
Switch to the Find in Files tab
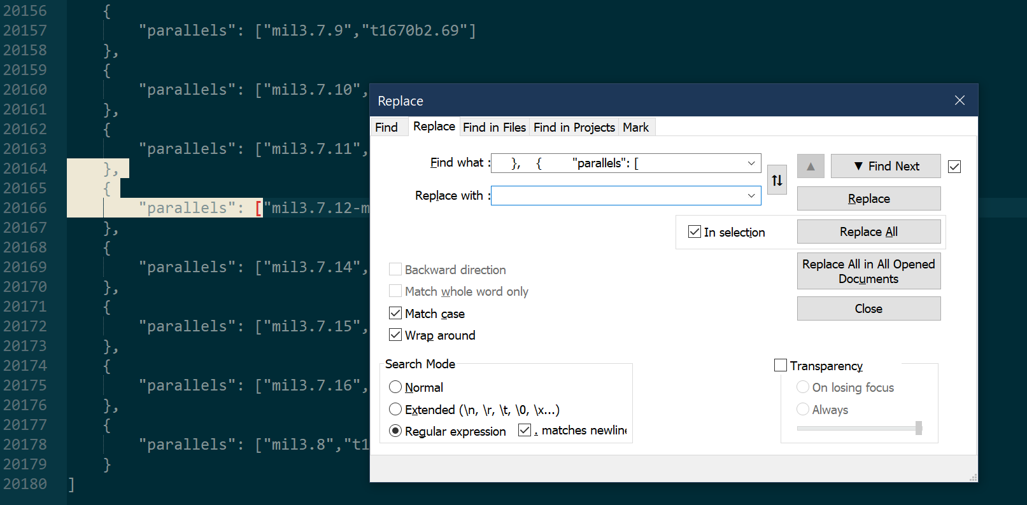click(x=494, y=127)
